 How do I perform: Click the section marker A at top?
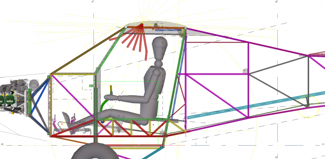click(x=92, y=2)
